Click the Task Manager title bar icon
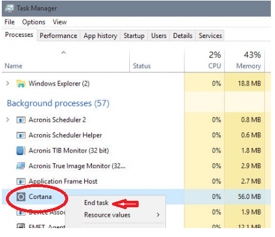This screenshot has width=275, height=237. coord(9,8)
